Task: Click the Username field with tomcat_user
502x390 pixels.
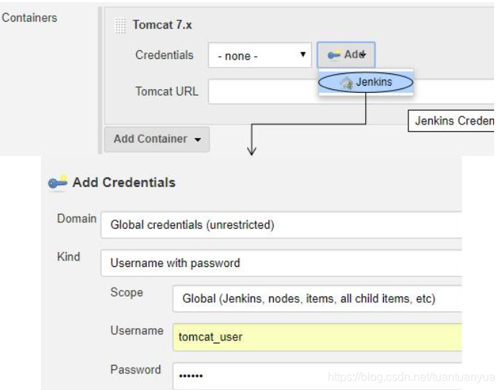Action: coord(317,337)
